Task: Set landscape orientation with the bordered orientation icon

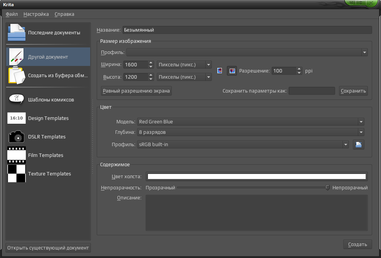Action: [232, 71]
